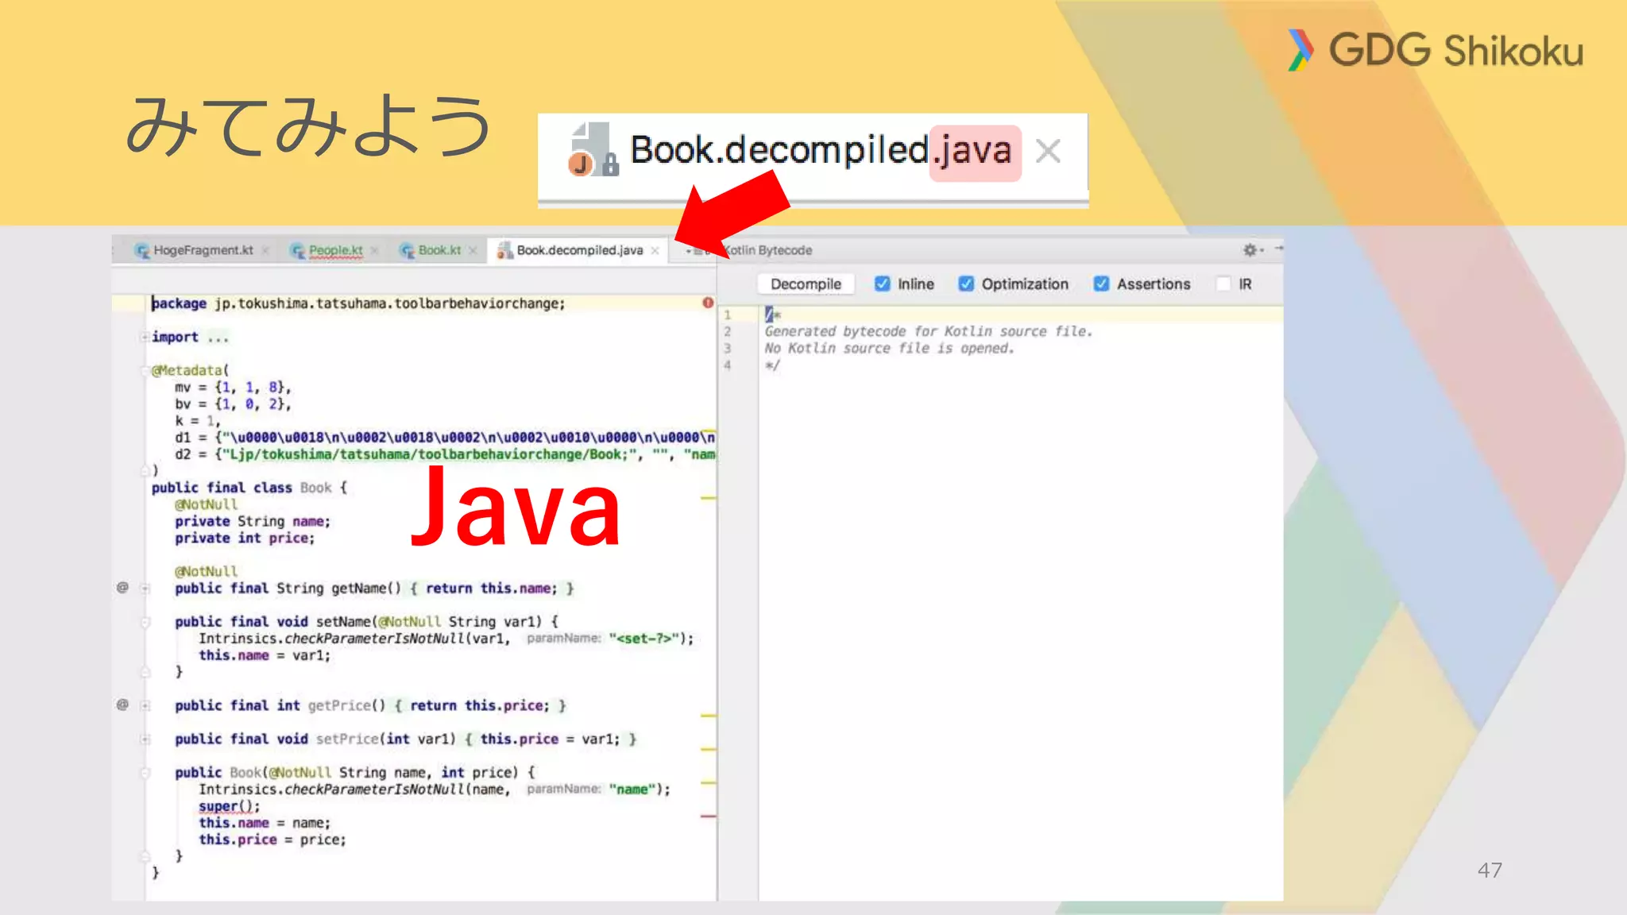This screenshot has height=915, width=1627.
Task: Click 'this.price = price;' line
Action: [x=272, y=840]
